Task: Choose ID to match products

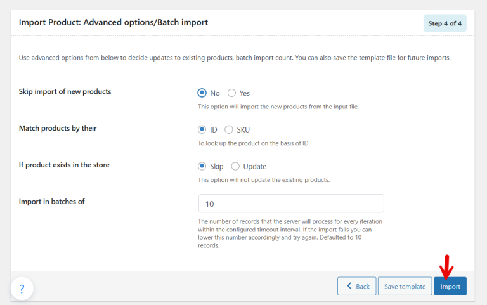Action: pos(202,129)
